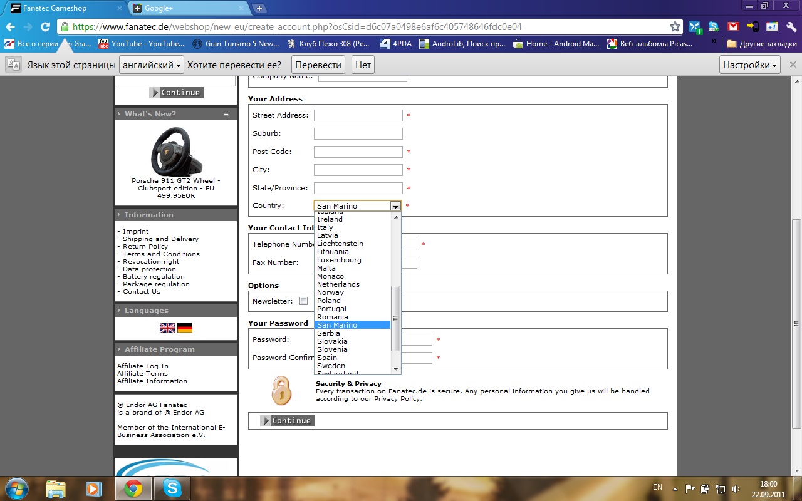
Task: Open the blue X extension with green badge
Action: point(695,27)
